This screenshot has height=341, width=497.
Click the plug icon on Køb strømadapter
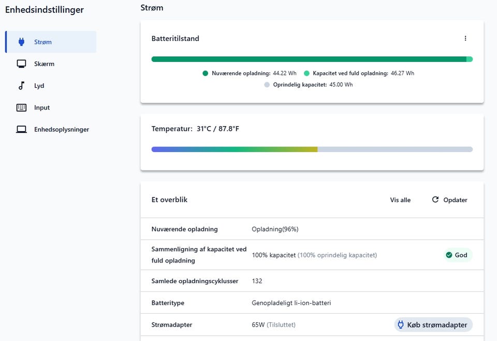click(400, 325)
